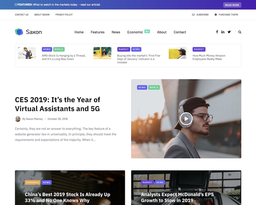
Task: Click the envelope icon next to Subscribe
Action: [193, 15]
